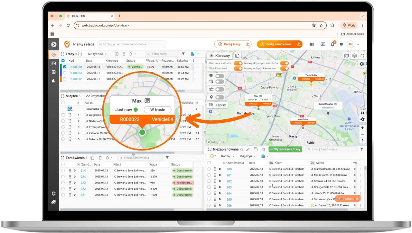Image resolution: width=412 pixels, height=233 pixels.
Task: Toggle Nazwy wolnych kierowców switch
Action: point(284,68)
